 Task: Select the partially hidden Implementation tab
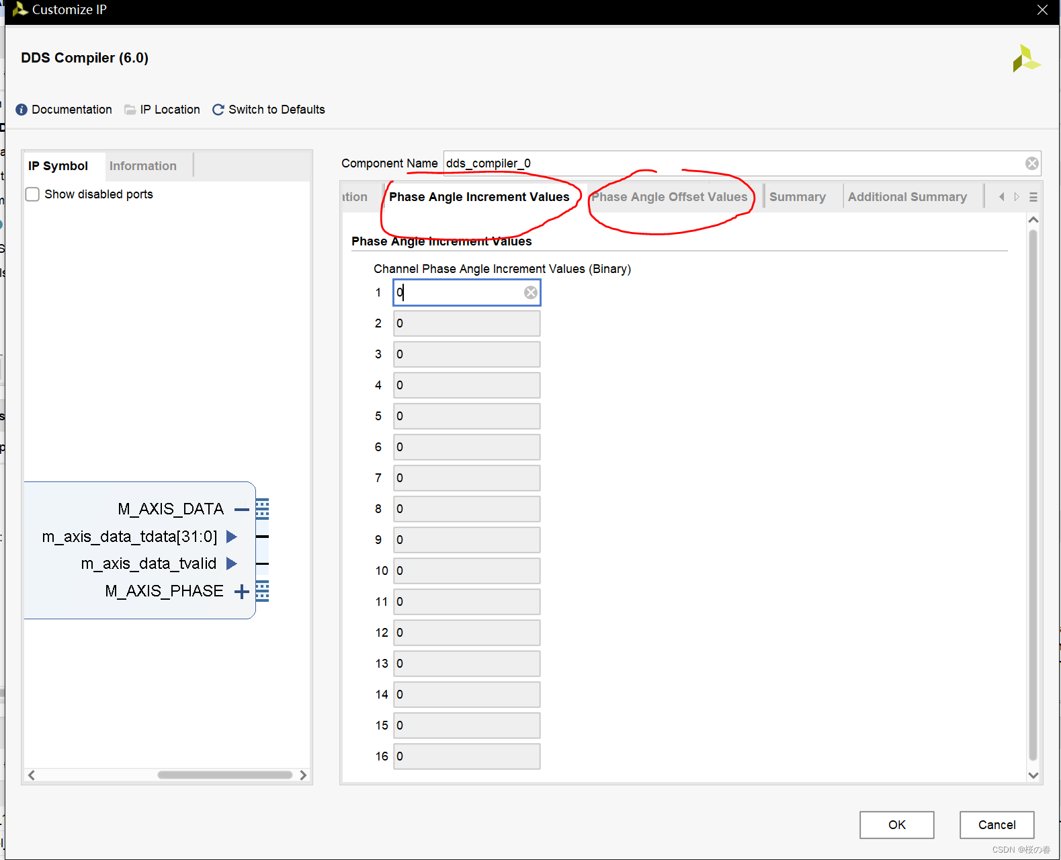pyautogui.click(x=355, y=197)
